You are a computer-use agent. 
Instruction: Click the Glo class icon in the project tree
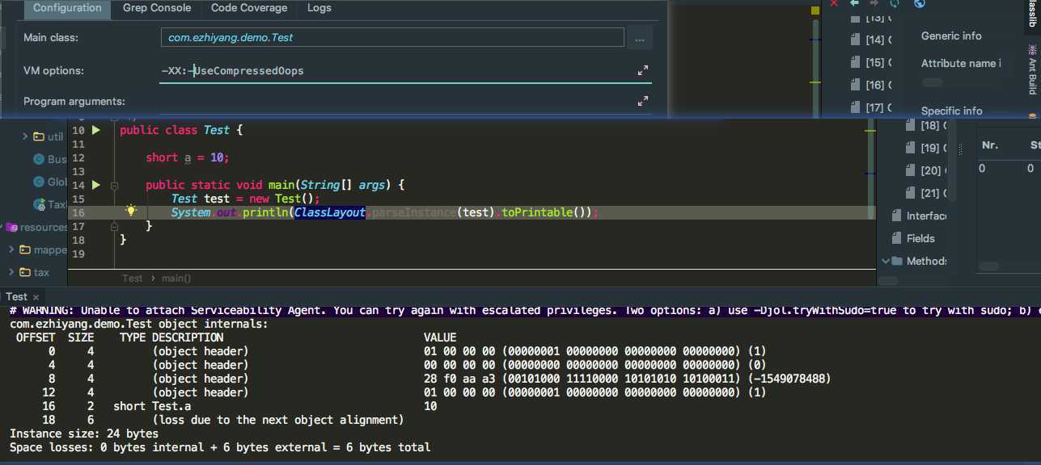point(39,182)
